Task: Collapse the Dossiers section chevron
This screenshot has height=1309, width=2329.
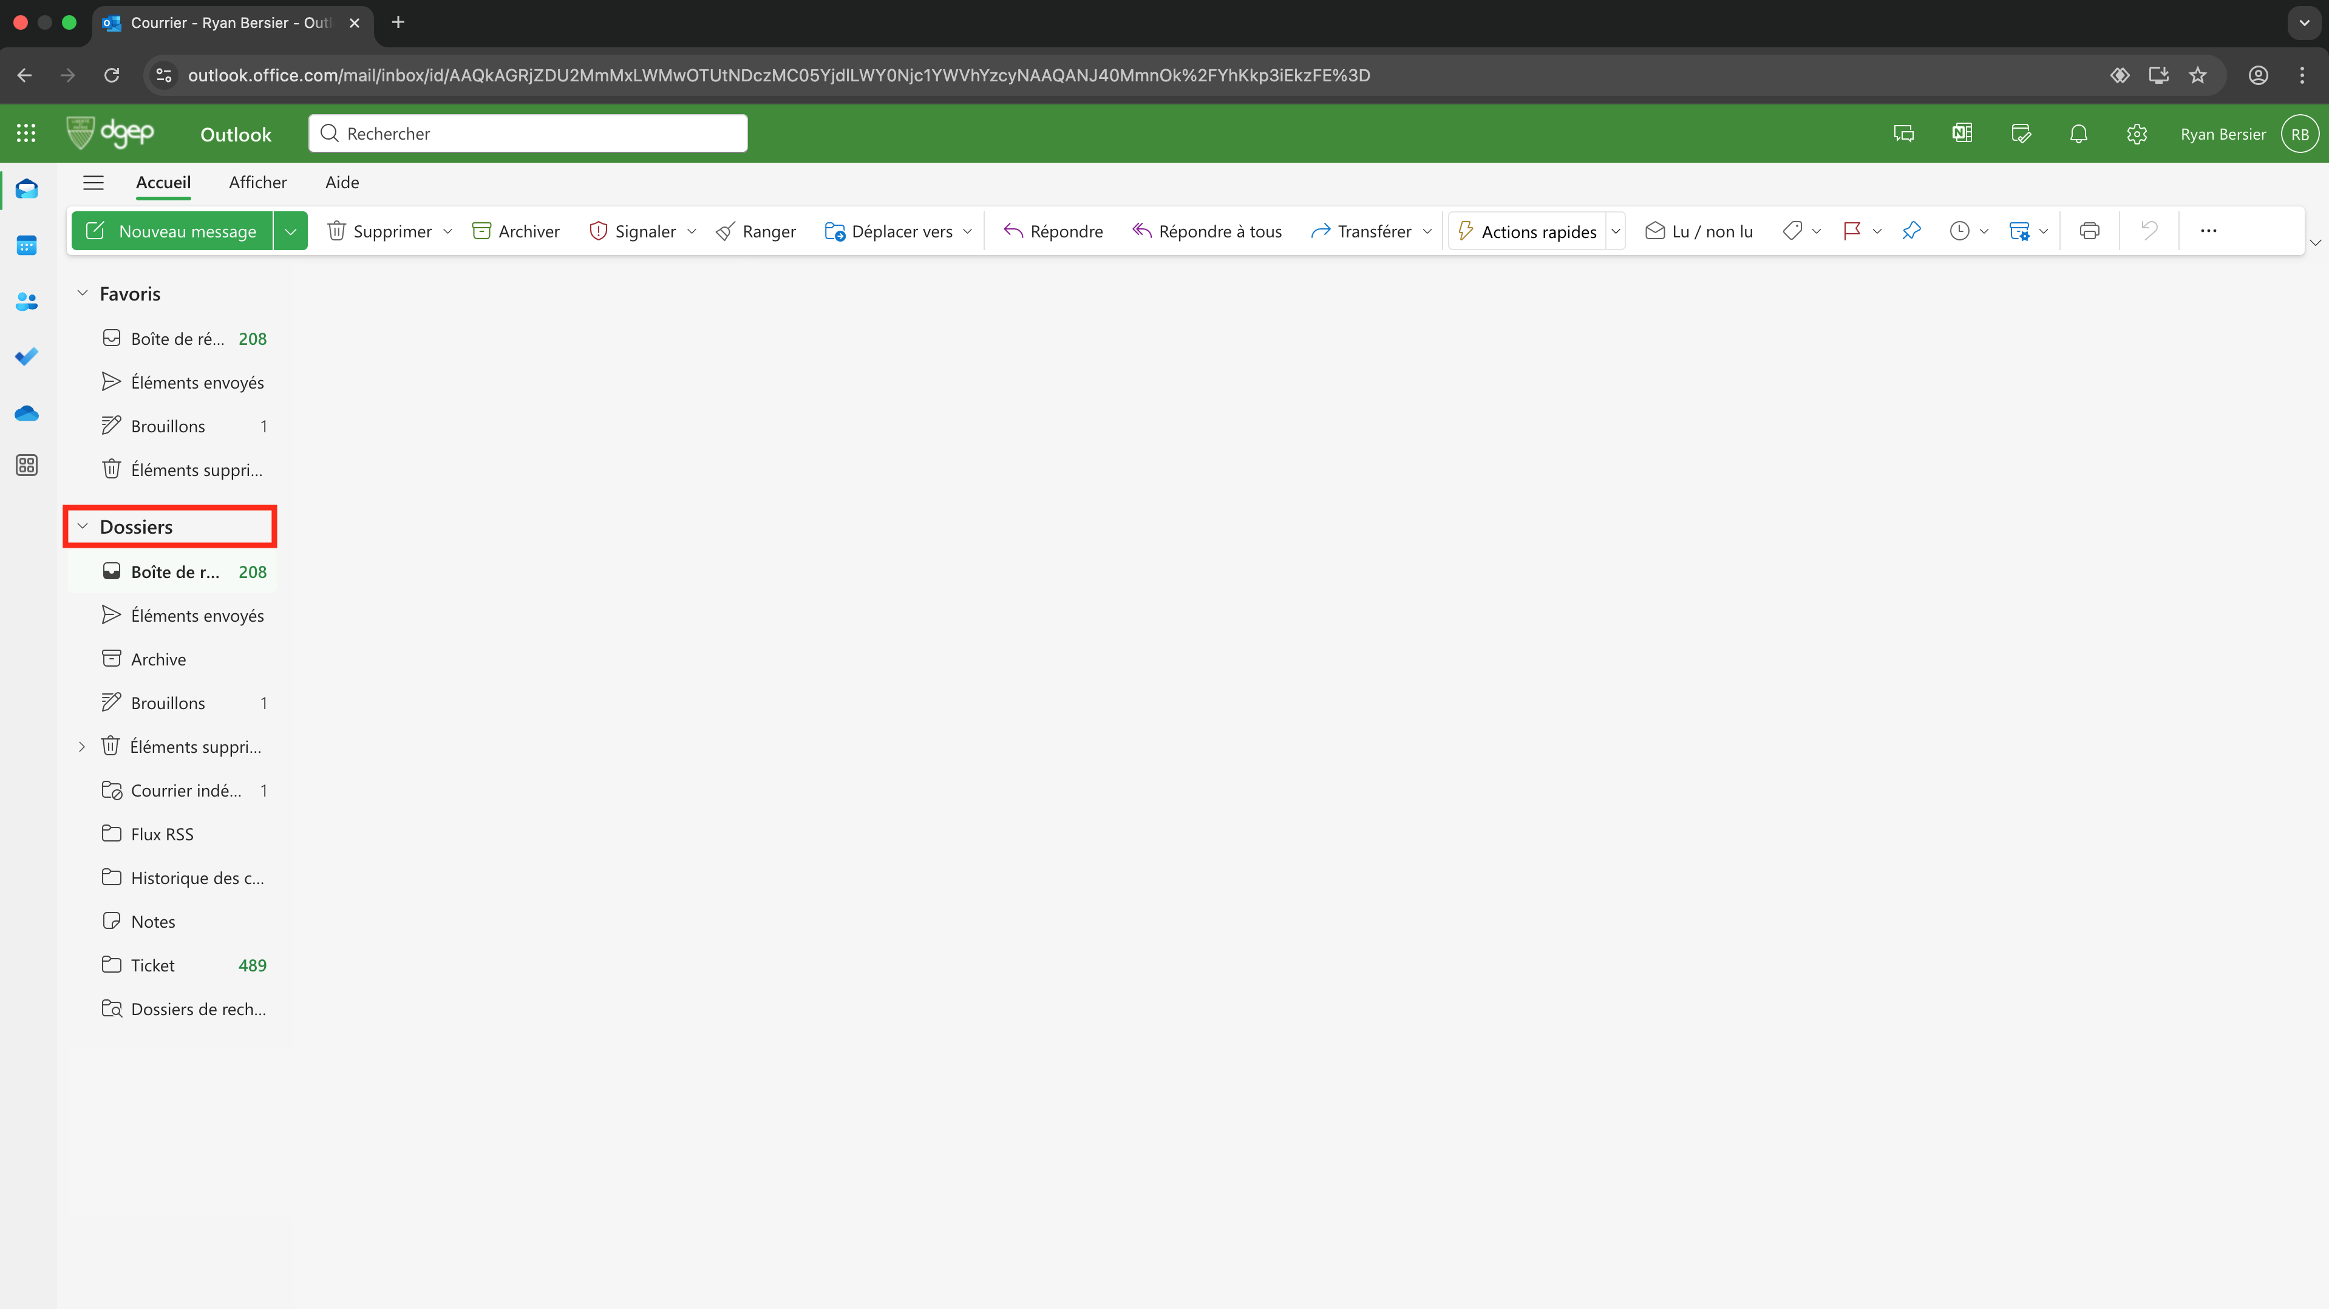Action: coord(83,526)
